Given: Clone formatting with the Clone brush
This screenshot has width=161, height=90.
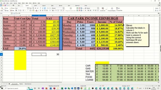Looking at the screenshot, I should pos(12,8).
